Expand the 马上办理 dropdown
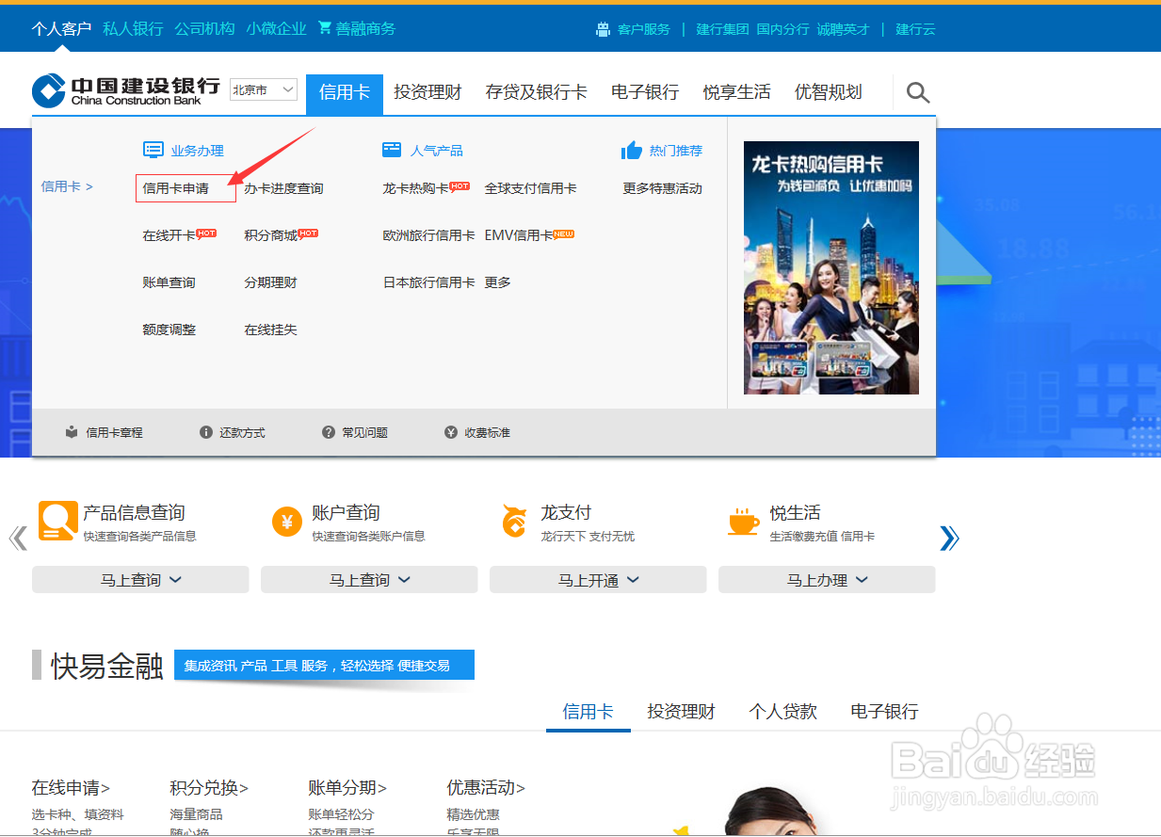This screenshot has width=1161, height=837. (x=827, y=580)
